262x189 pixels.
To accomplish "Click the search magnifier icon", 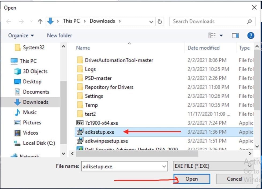I will point(249,22).
